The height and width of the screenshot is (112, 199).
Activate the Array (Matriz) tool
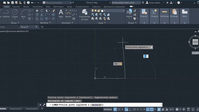click(47, 19)
